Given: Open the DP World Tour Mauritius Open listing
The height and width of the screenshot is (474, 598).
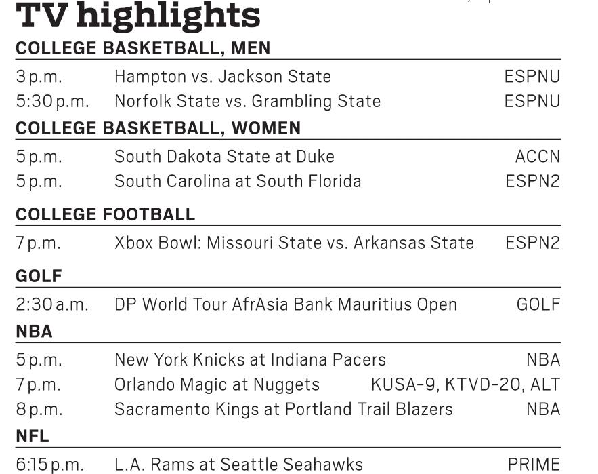Looking at the screenshot, I should click(285, 304).
